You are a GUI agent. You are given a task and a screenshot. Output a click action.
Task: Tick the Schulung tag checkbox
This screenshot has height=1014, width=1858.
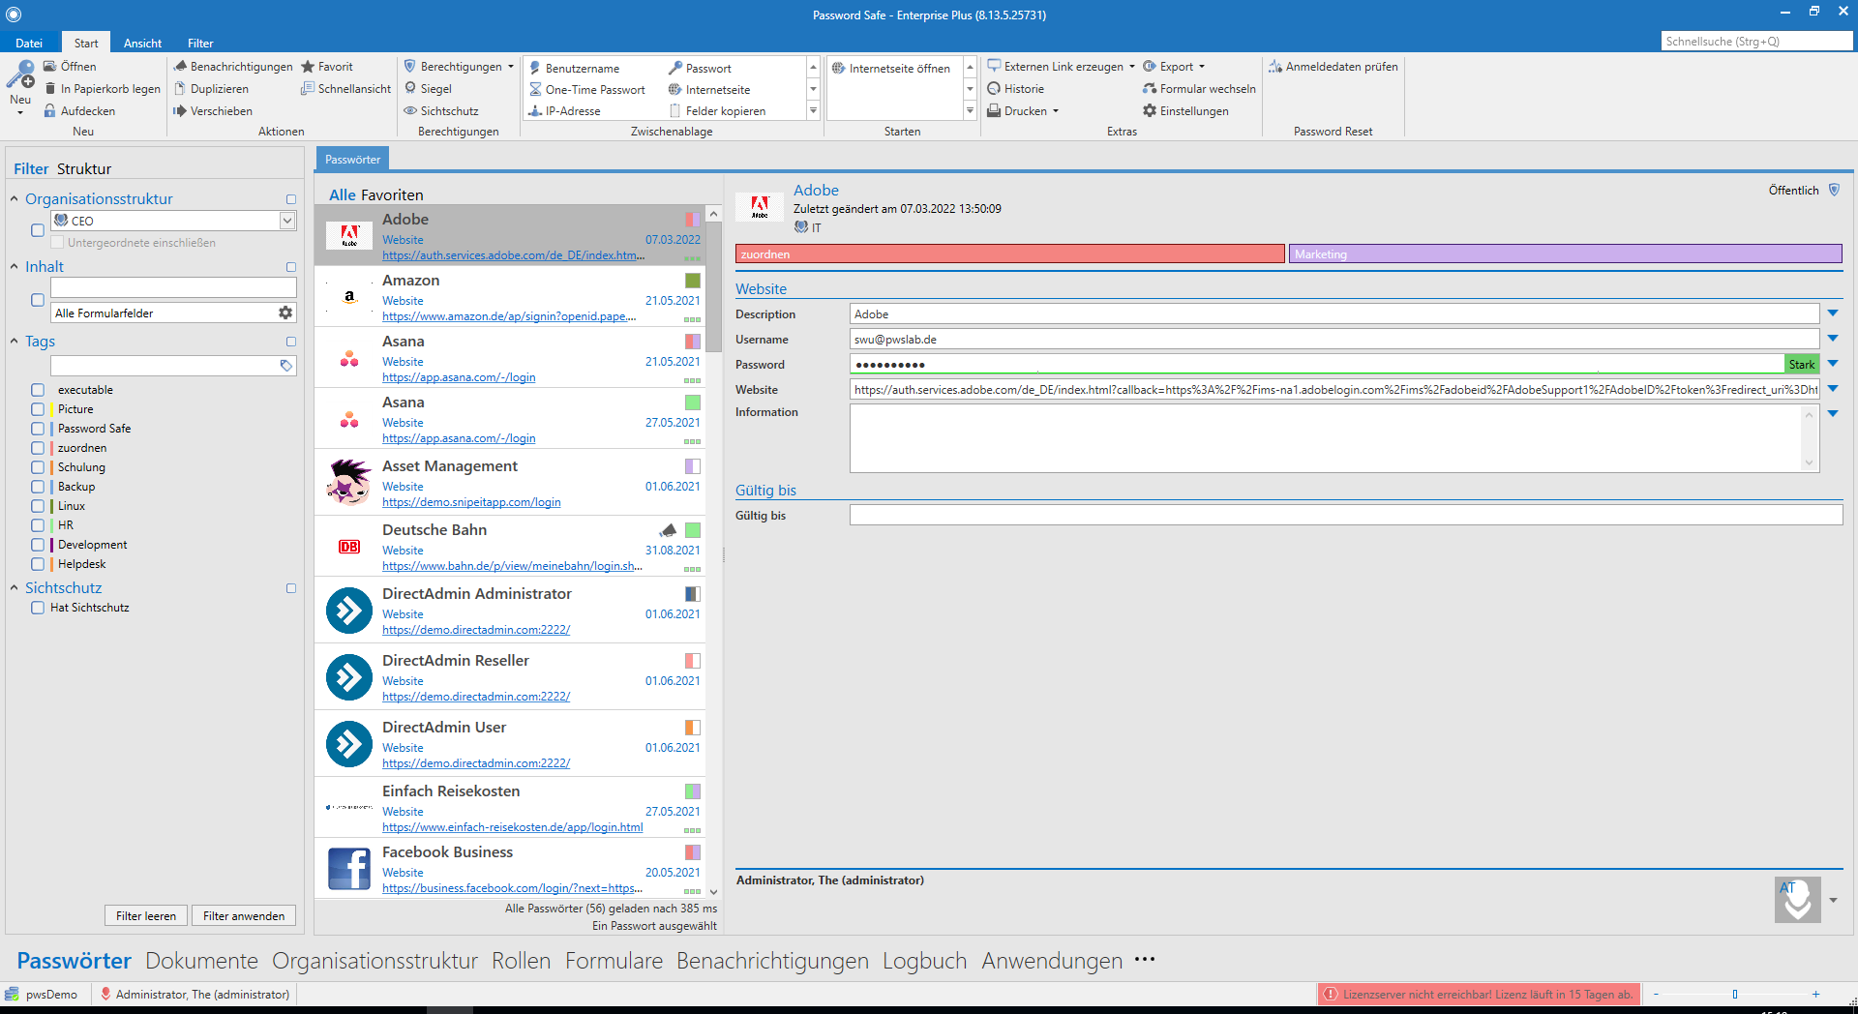click(38, 467)
